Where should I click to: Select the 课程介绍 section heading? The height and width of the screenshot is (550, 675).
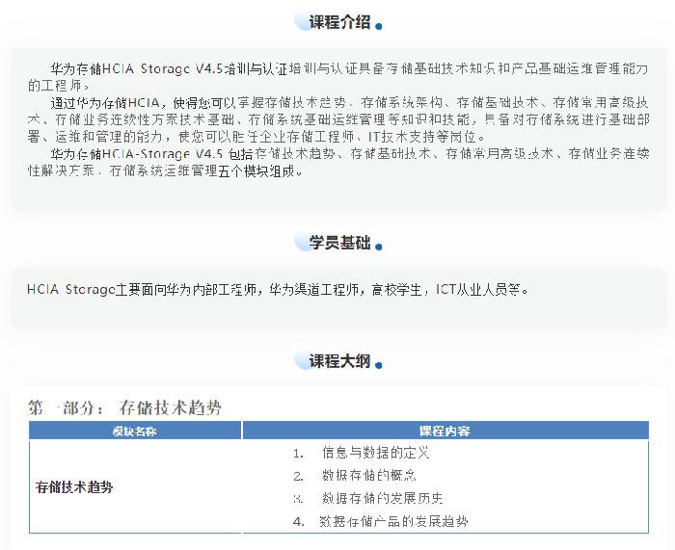pyautogui.click(x=338, y=22)
